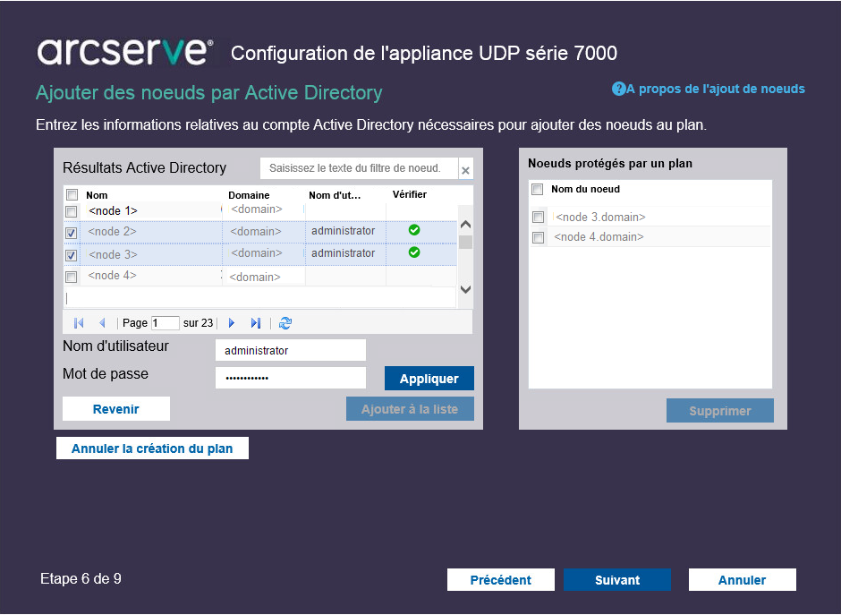Image resolution: width=841 pixels, height=615 pixels.
Task: Click the domain cell of node 1
Action: 257,209
